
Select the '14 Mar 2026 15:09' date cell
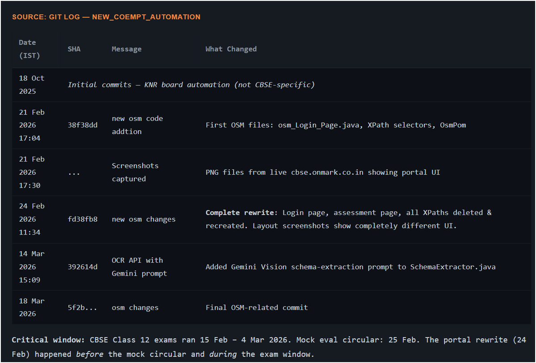tap(31, 267)
